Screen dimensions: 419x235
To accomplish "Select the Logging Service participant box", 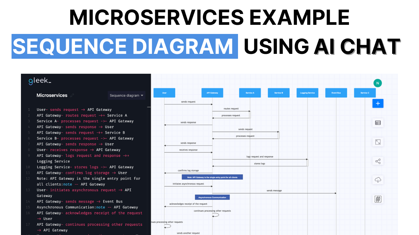I will pyautogui.click(x=307, y=93).
